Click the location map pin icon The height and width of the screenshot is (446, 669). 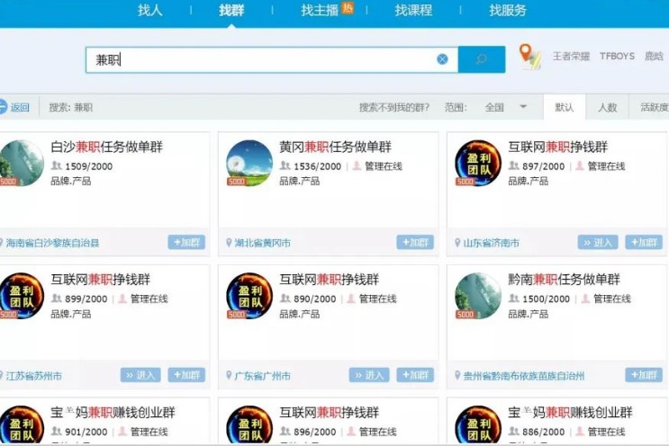(x=530, y=56)
